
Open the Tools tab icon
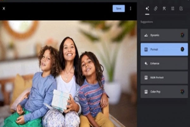[164, 9]
